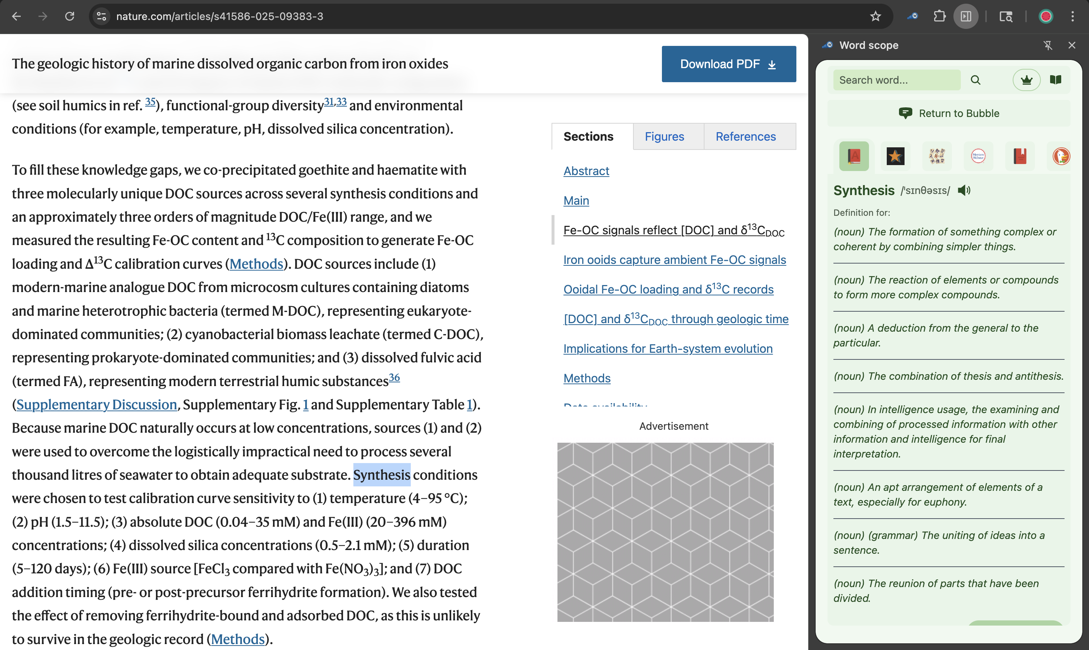
Task: Bookmark this page with the star icon
Action: (x=875, y=17)
